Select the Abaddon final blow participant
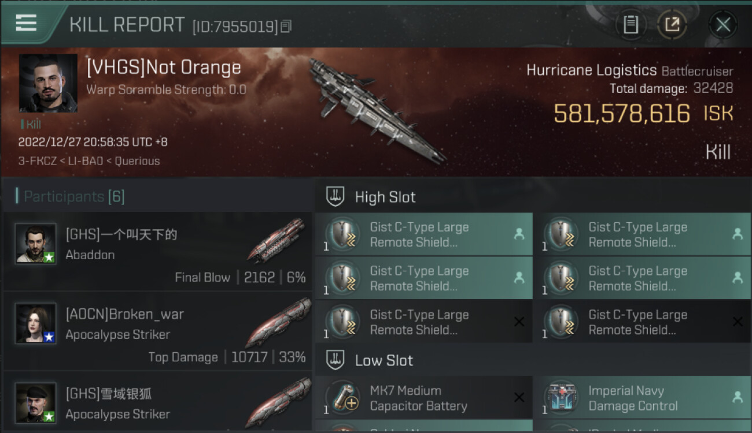This screenshot has height=433, width=752. [157, 252]
